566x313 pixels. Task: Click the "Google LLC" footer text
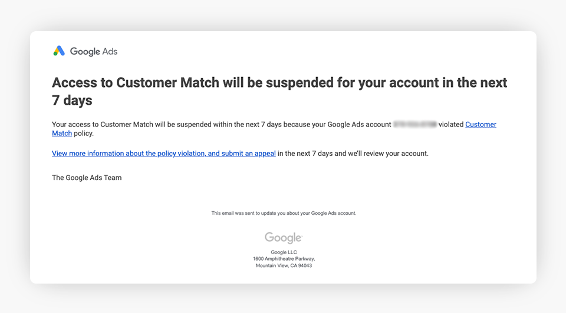(284, 252)
